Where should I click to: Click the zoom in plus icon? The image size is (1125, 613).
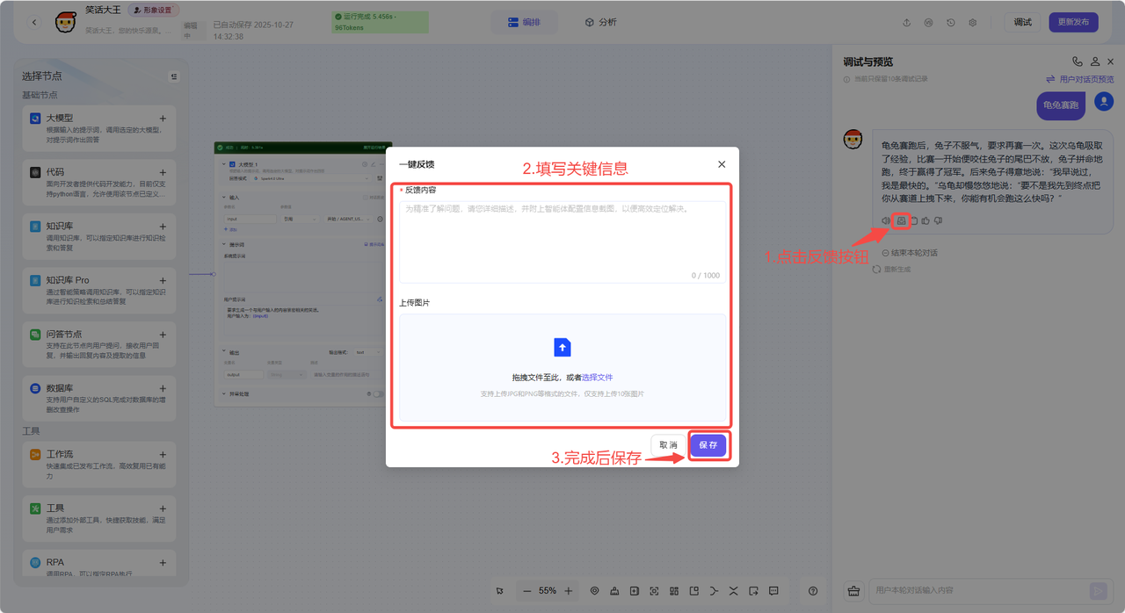click(x=569, y=591)
